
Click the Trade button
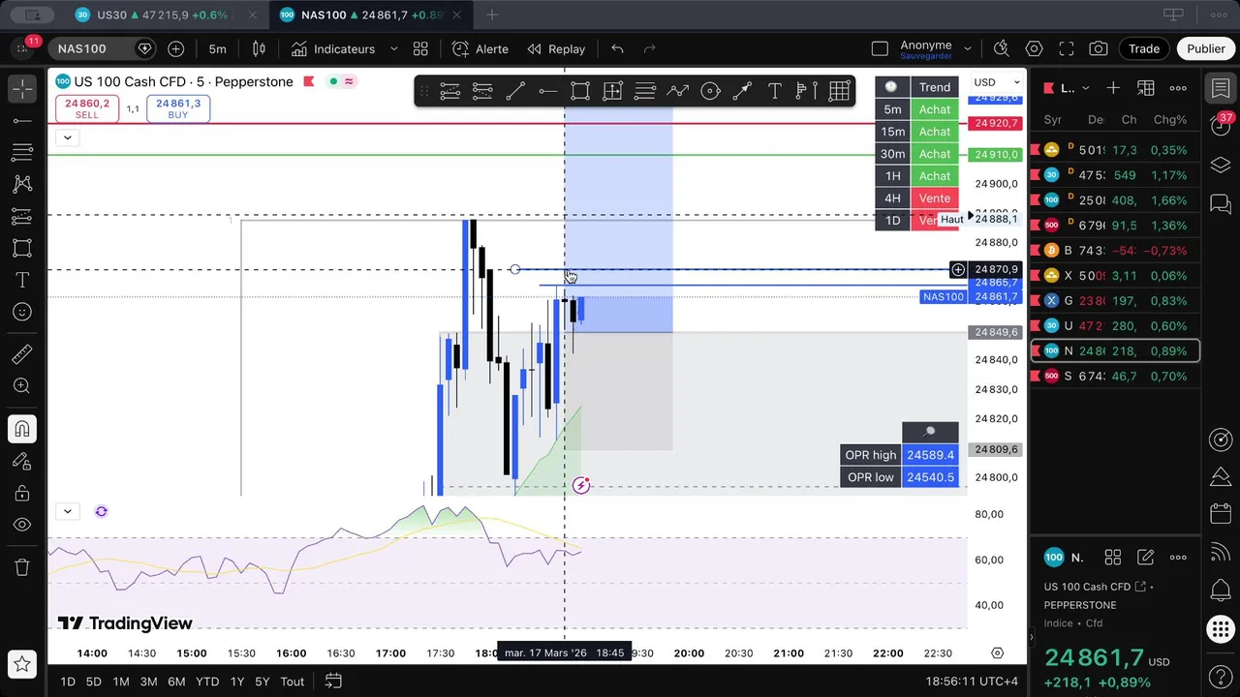pos(1143,48)
